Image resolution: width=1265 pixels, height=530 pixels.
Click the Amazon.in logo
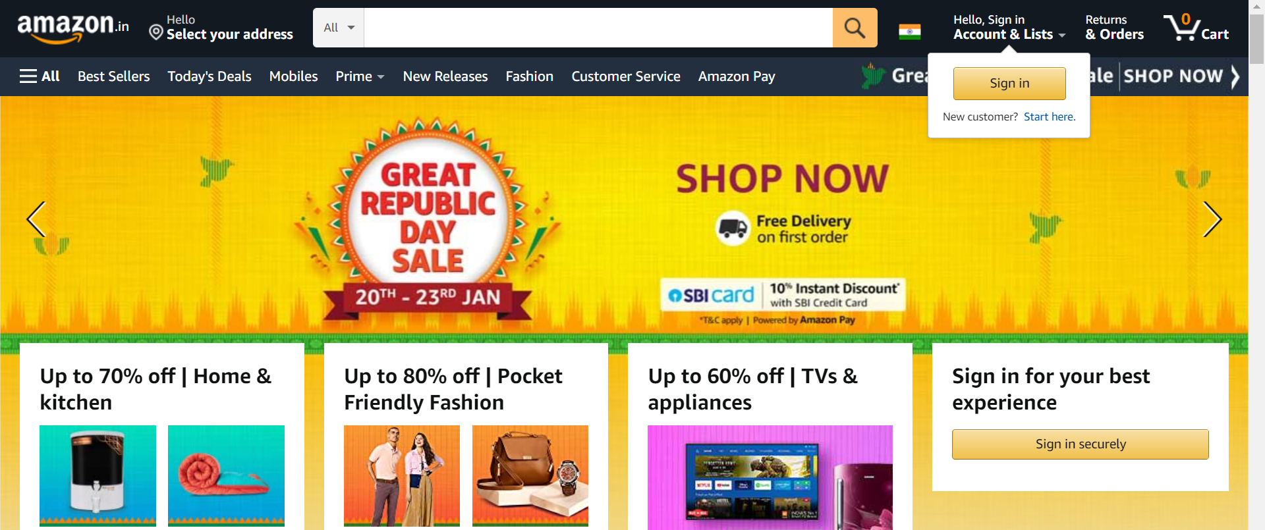click(x=73, y=28)
